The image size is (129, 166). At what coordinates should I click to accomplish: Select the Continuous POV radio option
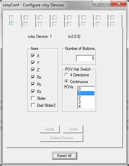[66, 81]
